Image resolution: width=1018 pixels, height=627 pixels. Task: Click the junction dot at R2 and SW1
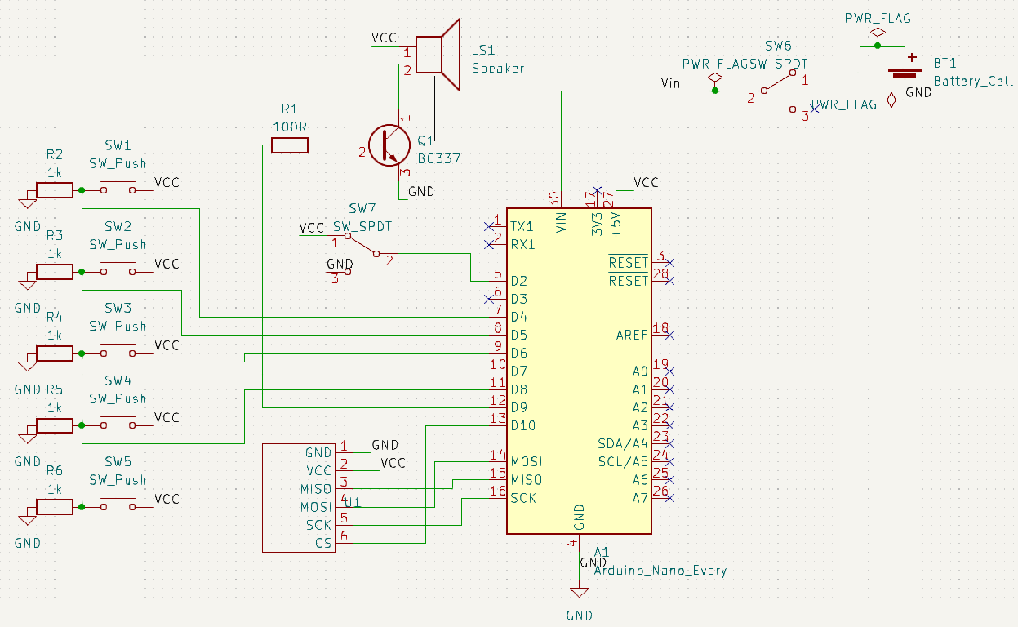coord(81,190)
